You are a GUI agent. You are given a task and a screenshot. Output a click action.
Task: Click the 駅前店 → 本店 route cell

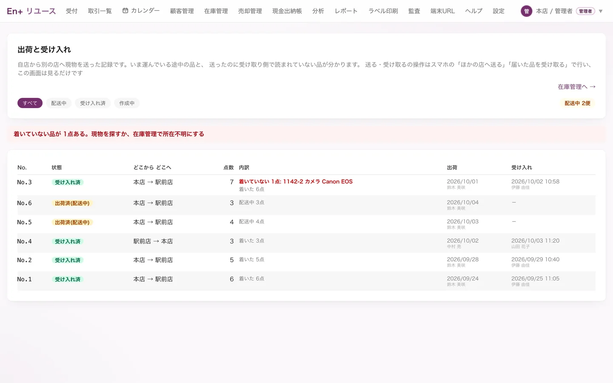point(153,241)
